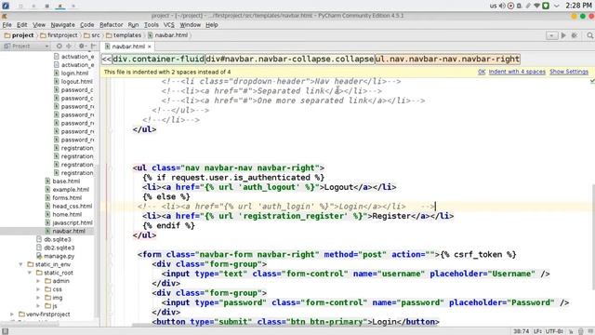The image size is (595, 335).
Task: Open the Code menu
Action: 86,25
